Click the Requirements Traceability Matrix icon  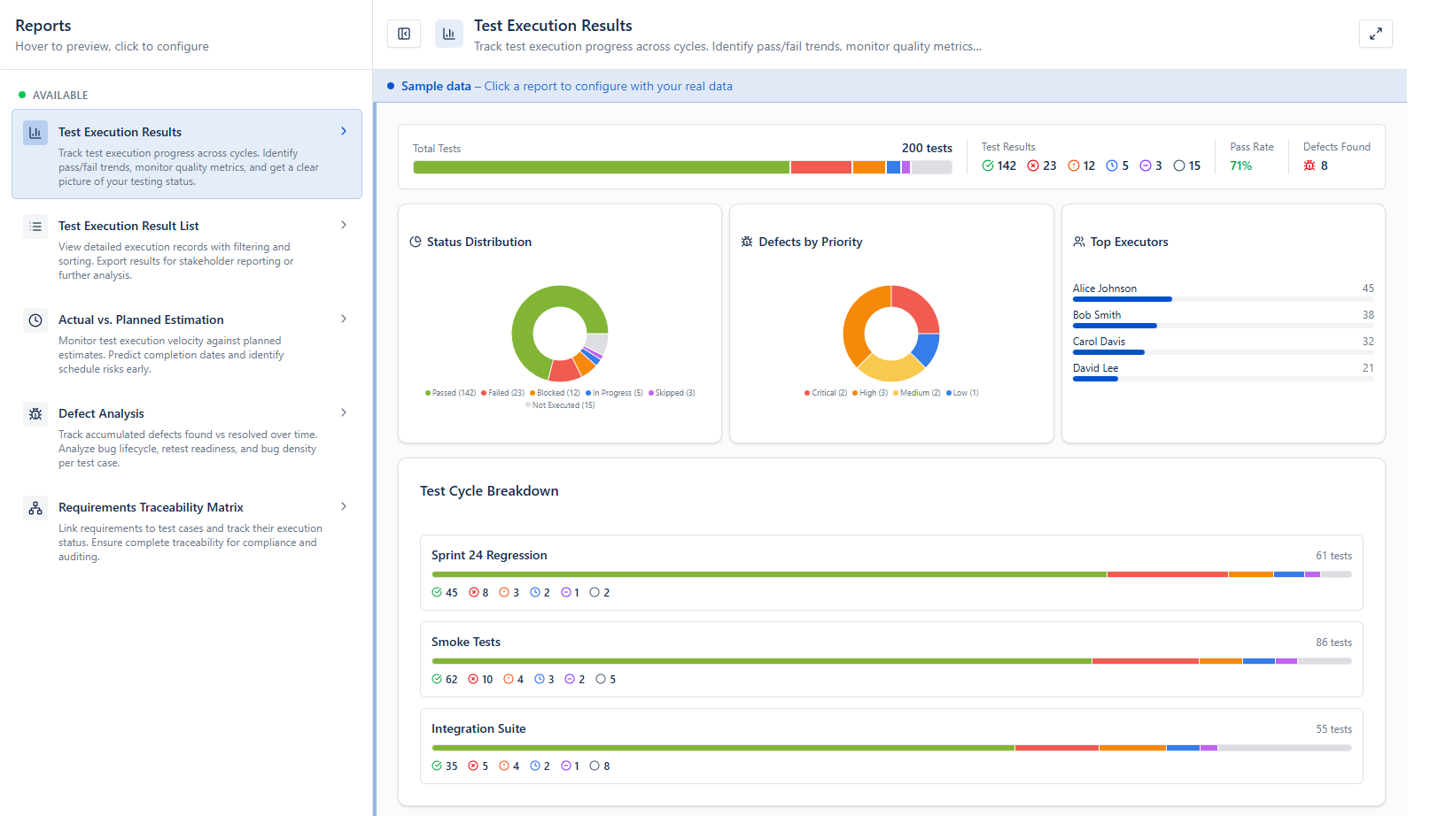point(35,508)
